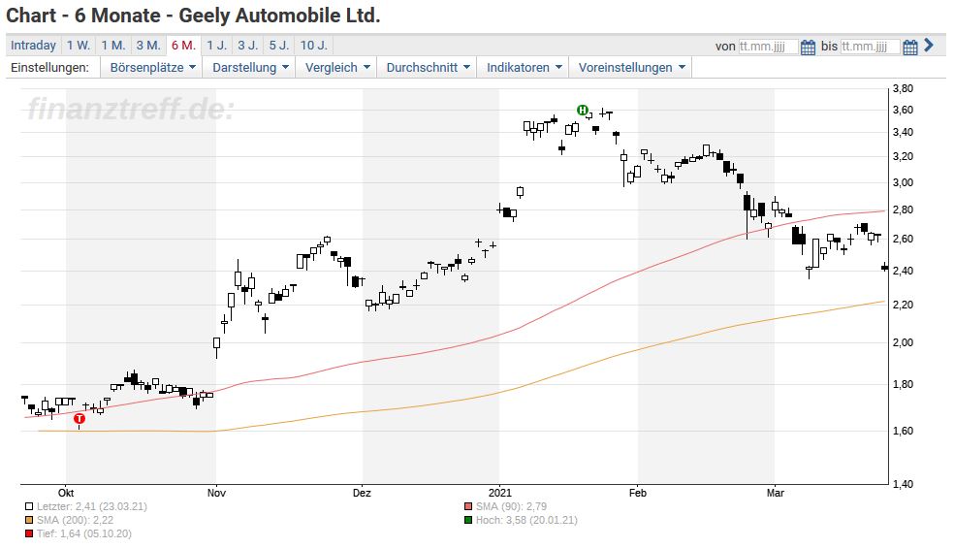Click the white Letzter legend swatch
The image size is (954, 548).
coord(28,506)
